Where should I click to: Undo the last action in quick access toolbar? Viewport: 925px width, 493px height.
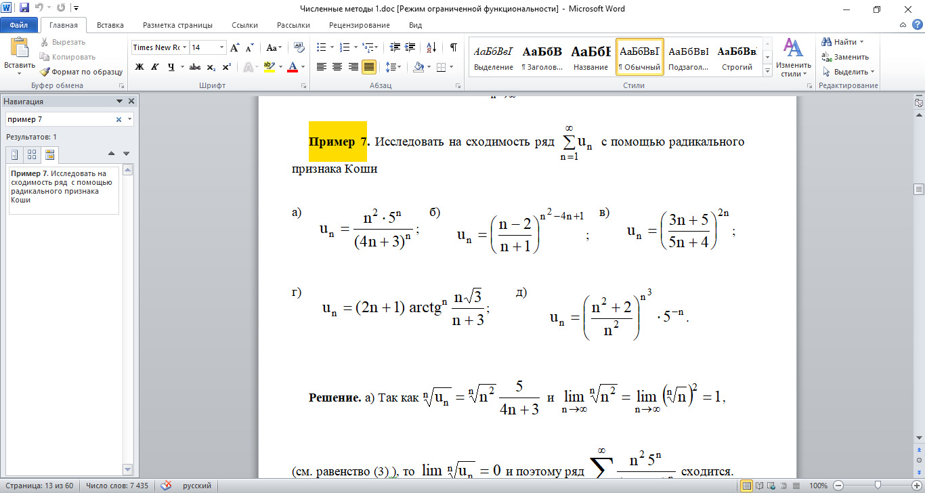pos(39,9)
